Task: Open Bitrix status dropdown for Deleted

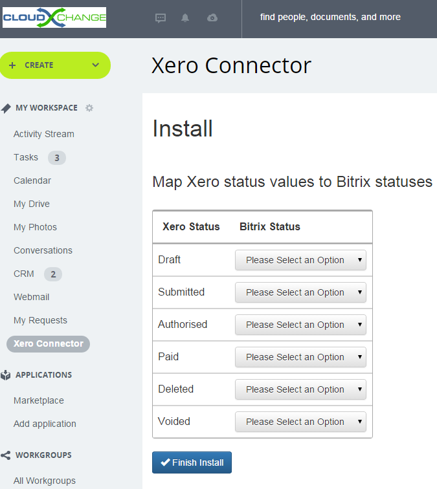Action: point(300,389)
